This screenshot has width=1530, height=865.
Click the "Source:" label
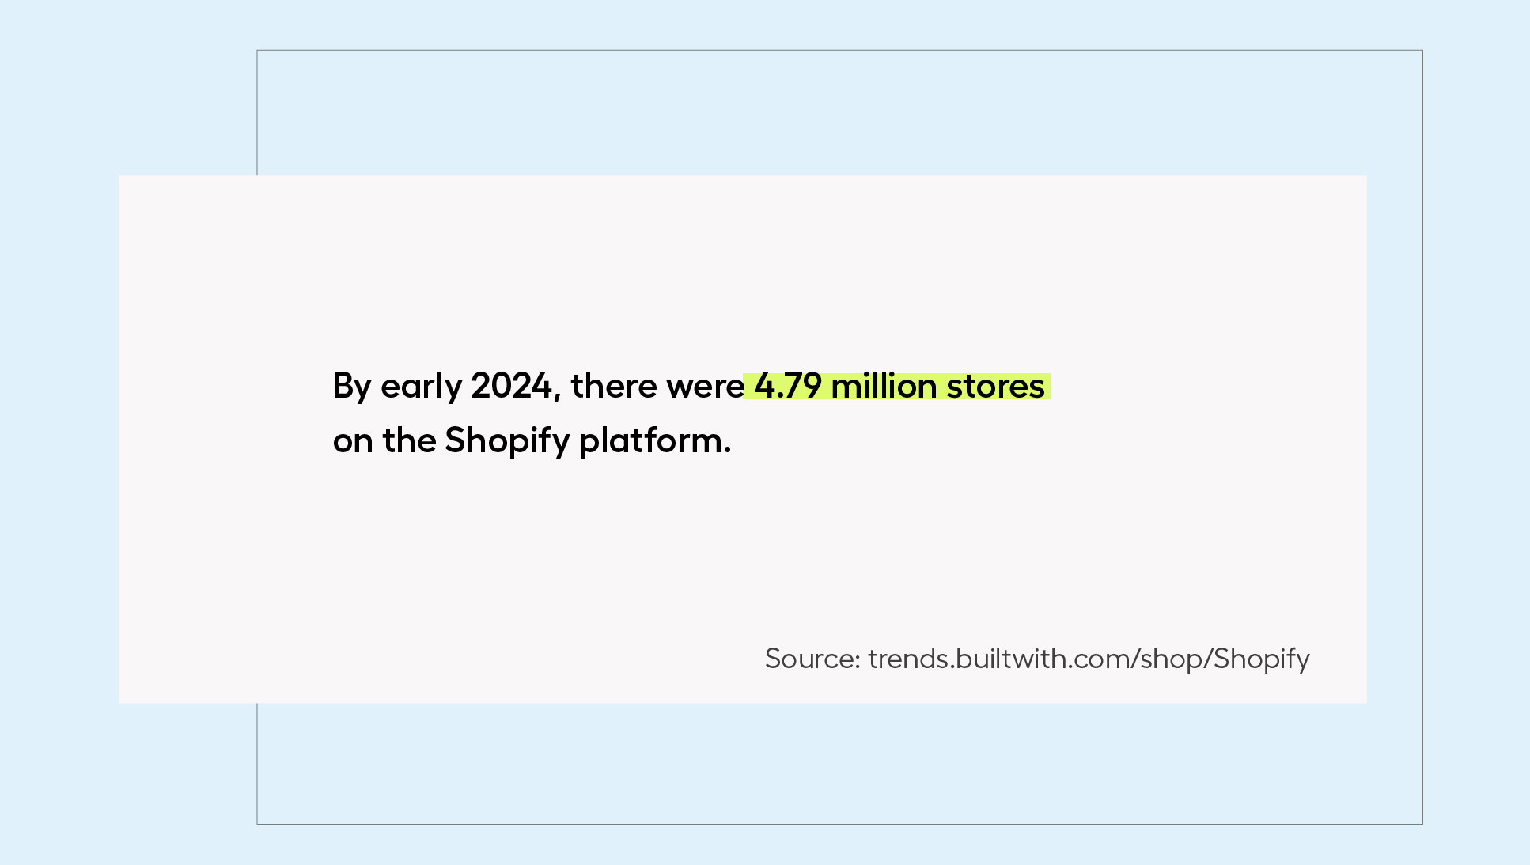point(812,659)
